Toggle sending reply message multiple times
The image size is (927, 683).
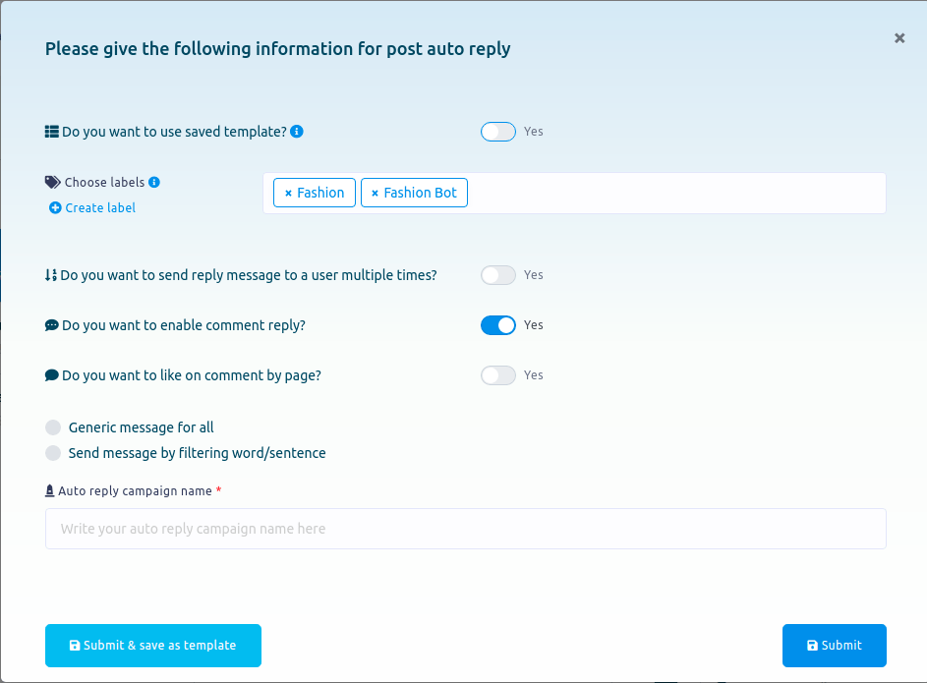point(497,275)
